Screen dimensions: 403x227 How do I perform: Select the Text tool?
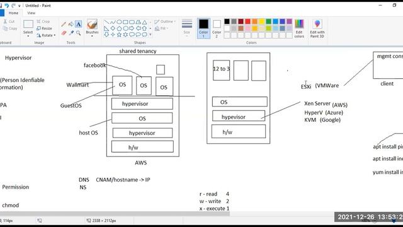78,24
